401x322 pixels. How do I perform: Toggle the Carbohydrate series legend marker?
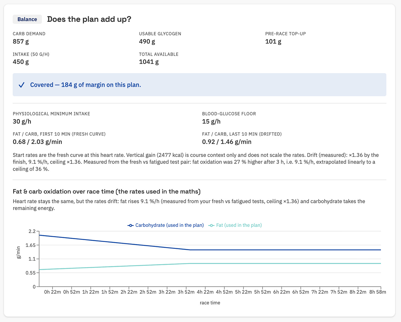coord(131,225)
